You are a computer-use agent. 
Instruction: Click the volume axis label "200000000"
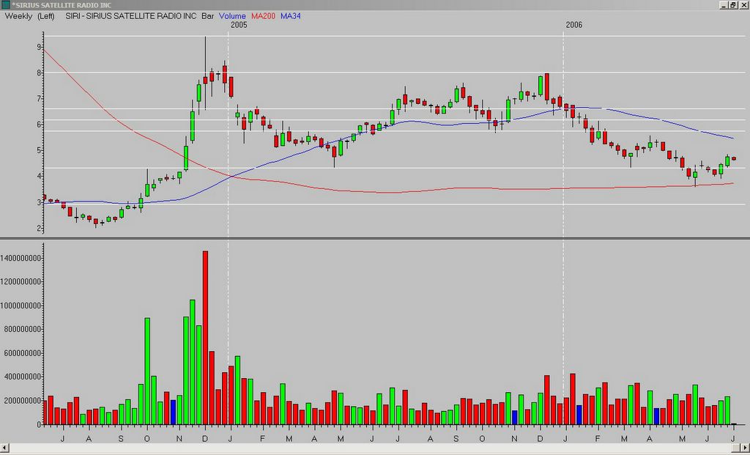pos(23,401)
